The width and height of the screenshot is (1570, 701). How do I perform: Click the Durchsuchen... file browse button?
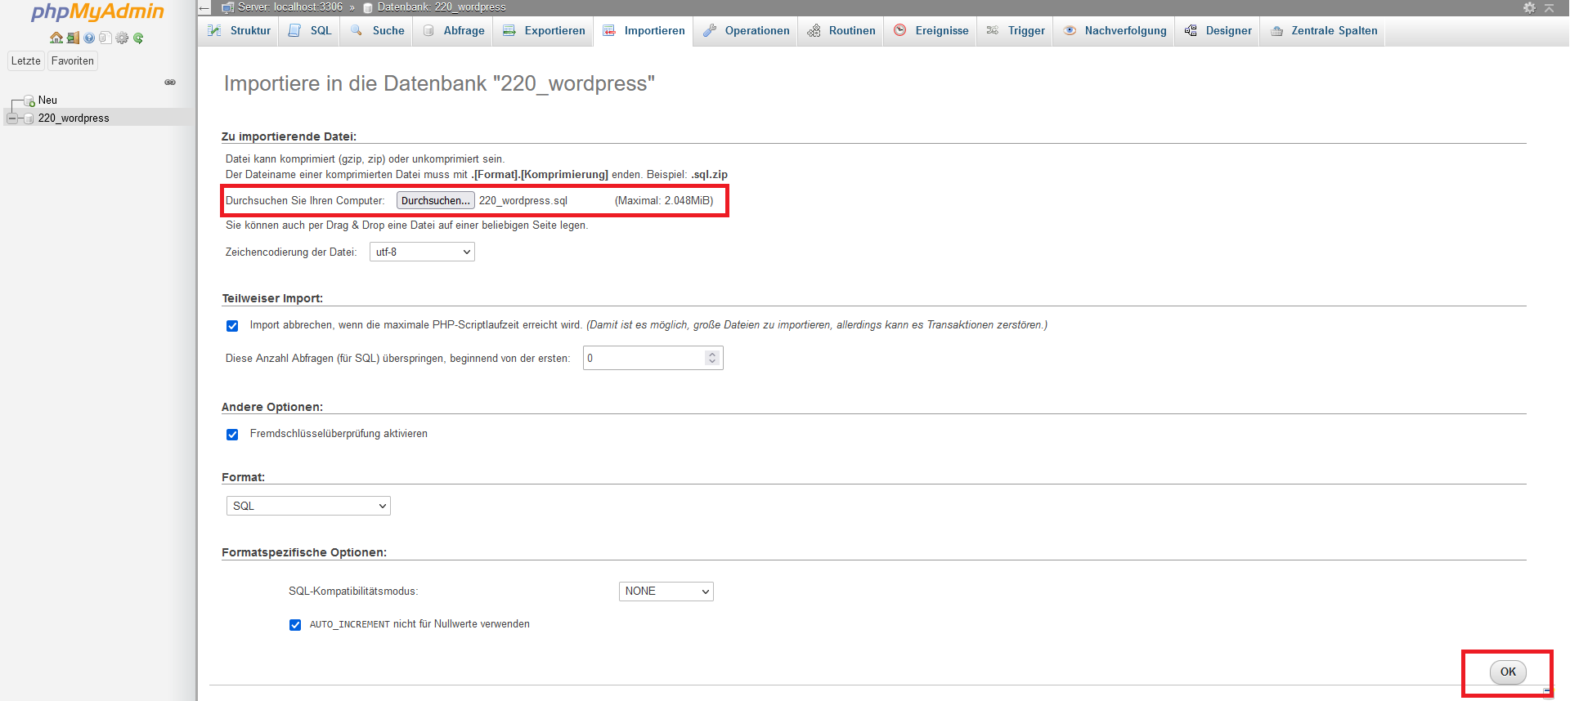pos(435,201)
